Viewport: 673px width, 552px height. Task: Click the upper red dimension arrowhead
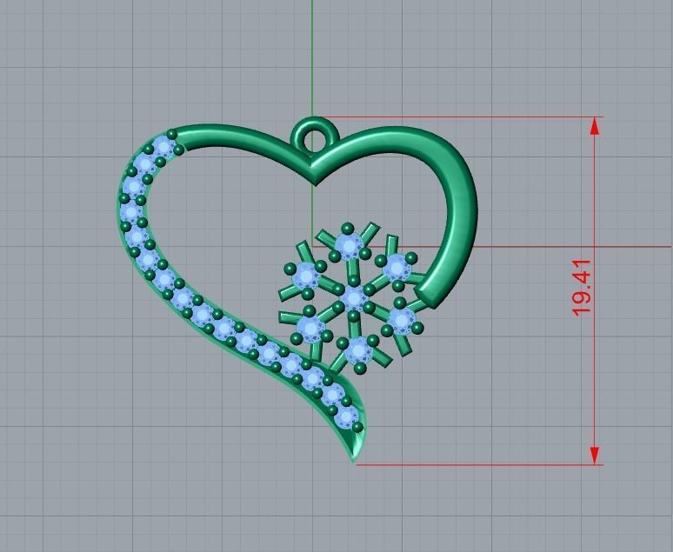pyautogui.click(x=595, y=126)
